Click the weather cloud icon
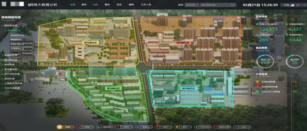 [x=293, y=5]
